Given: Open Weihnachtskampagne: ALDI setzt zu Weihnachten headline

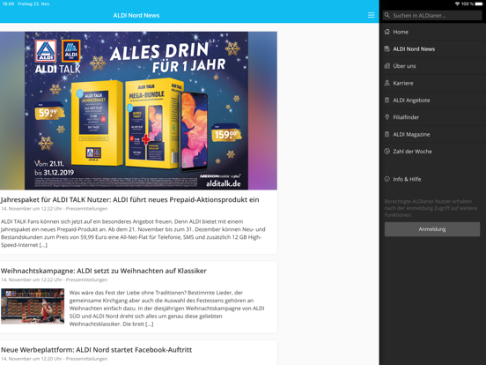Looking at the screenshot, I should [104, 271].
